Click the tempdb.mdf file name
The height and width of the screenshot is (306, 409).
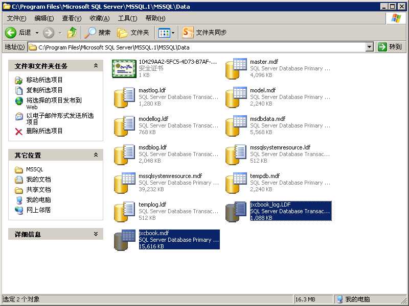coord(265,176)
